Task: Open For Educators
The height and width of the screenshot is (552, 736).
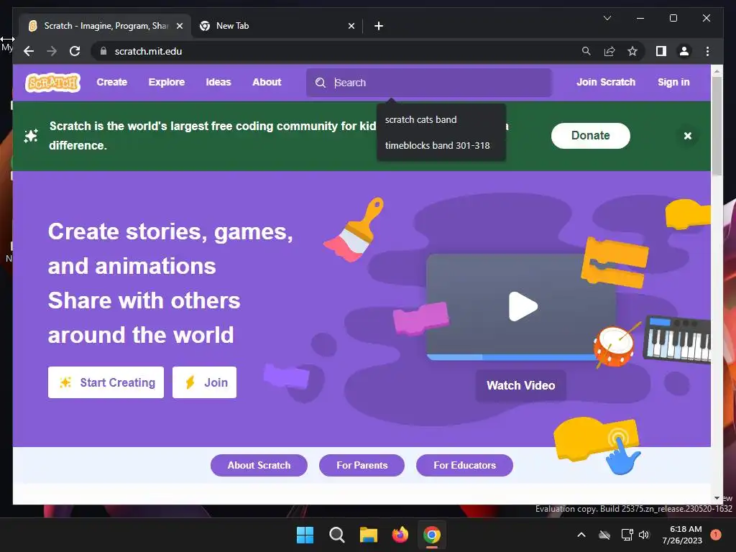Action: pos(464,465)
